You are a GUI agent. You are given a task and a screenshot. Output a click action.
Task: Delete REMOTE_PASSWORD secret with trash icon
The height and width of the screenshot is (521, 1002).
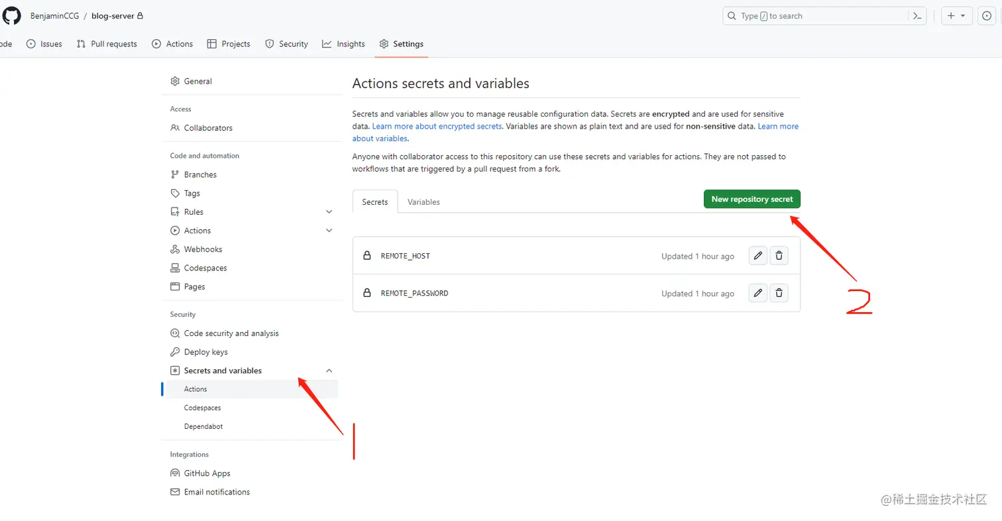pyautogui.click(x=779, y=293)
